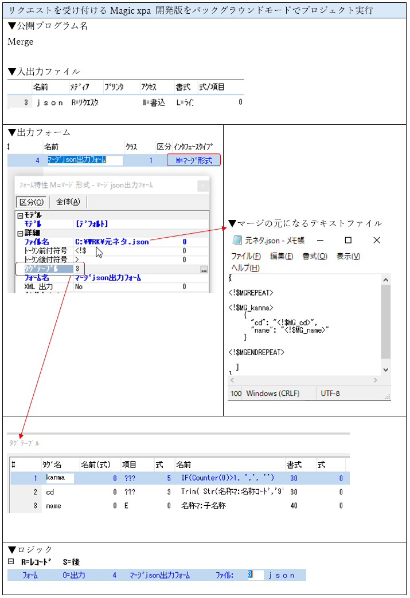The height and width of the screenshot is (598, 410).
Task: Click the '...' button in the タグテーブル row
Action: 204,269
